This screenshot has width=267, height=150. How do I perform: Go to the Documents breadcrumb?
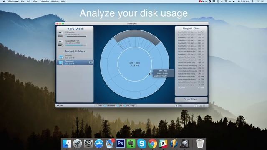[110, 105]
